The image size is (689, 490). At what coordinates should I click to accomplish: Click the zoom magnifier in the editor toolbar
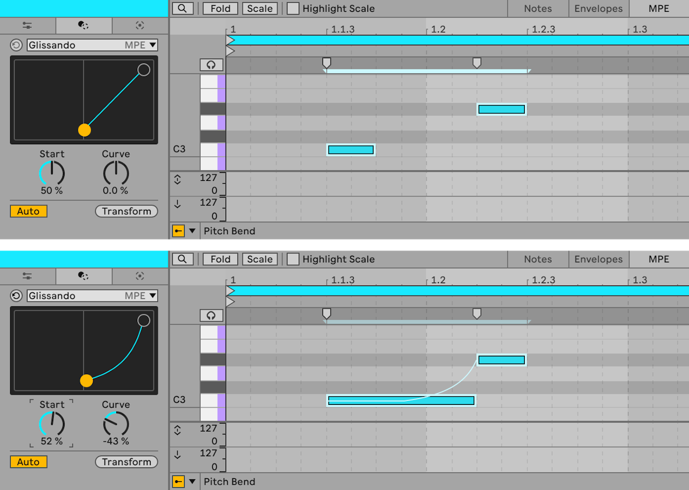(x=182, y=9)
